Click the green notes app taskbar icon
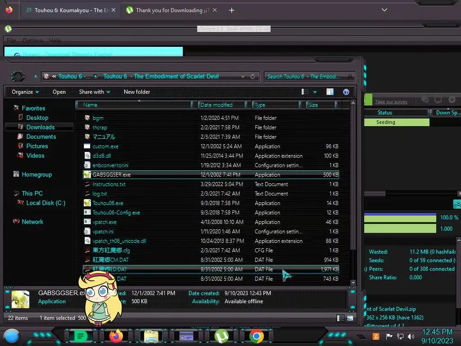 81,336
